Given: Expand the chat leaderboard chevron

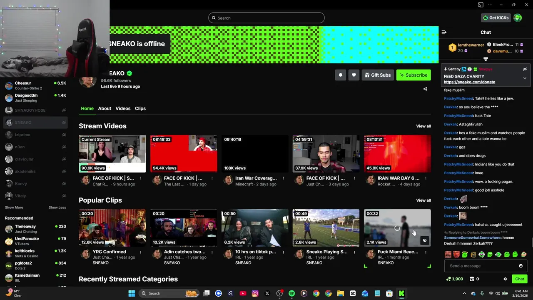Looking at the screenshot, I should (486, 59).
